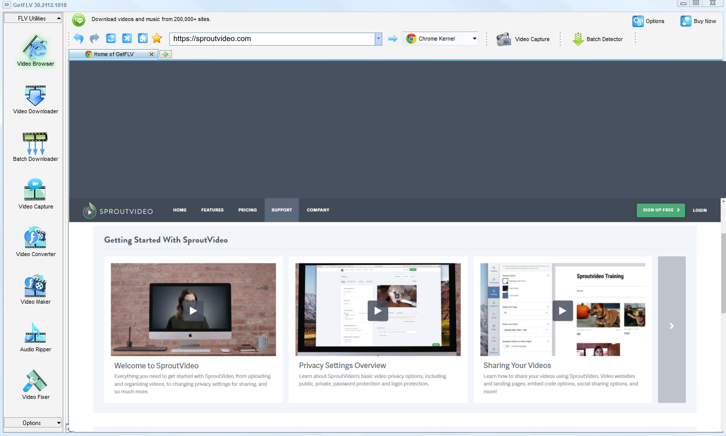Click the Buy Now button

click(x=698, y=21)
